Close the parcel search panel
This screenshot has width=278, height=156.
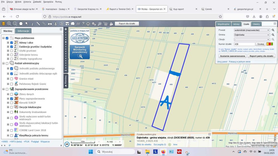point(275,23)
